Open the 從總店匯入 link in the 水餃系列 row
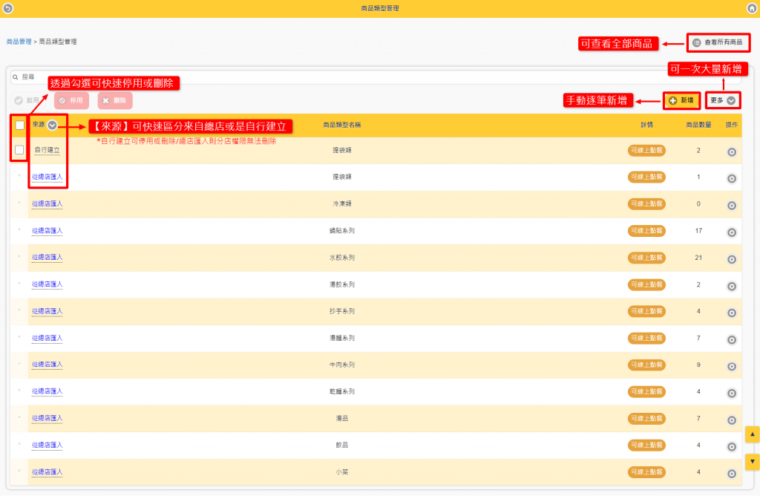This screenshot has width=760, height=496. [47, 258]
